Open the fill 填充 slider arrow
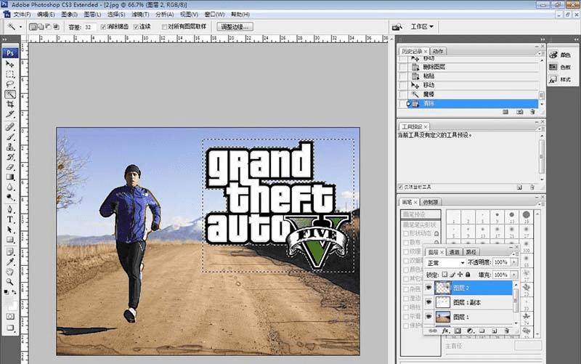581x364 pixels. pyautogui.click(x=514, y=275)
